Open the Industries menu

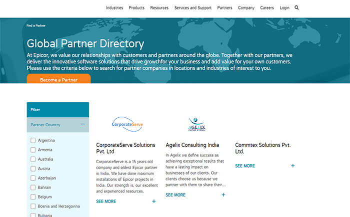[x=114, y=8]
